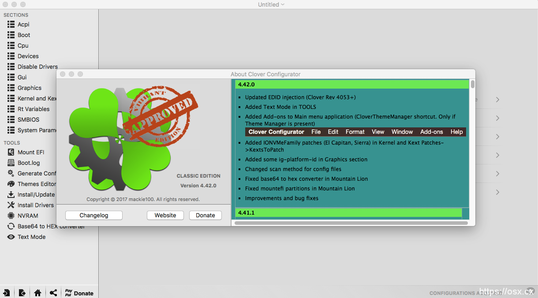538x298 pixels.
Task: Click the export configuration icon in bottom bar
Action: [x=22, y=293]
